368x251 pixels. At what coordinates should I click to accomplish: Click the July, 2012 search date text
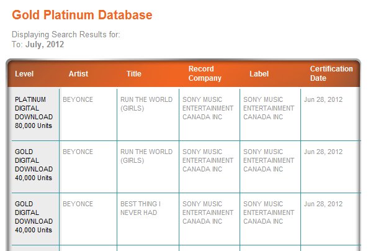click(45, 44)
